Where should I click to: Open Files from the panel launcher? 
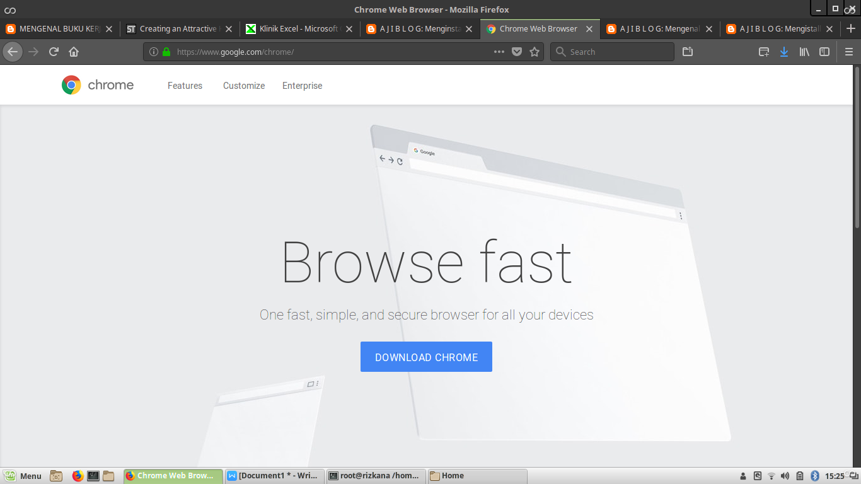coord(108,476)
